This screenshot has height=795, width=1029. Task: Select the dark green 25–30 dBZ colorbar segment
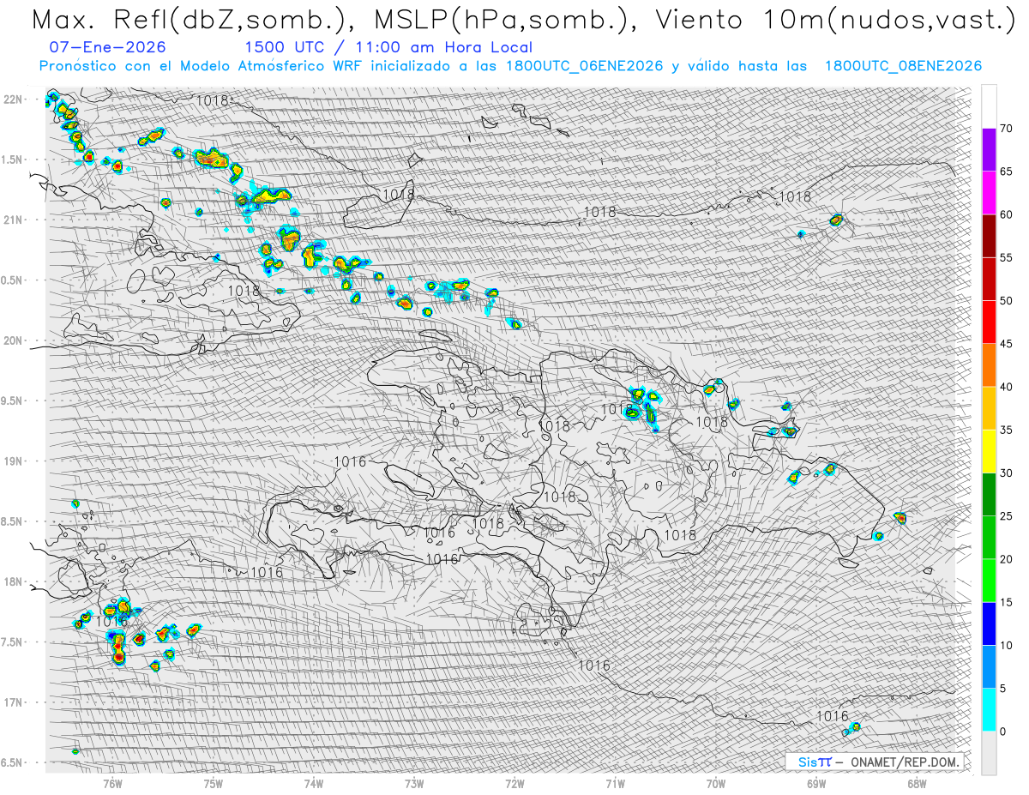click(989, 495)
